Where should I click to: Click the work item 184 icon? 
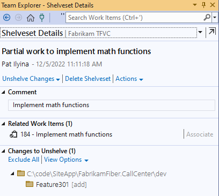pos(13,134)
